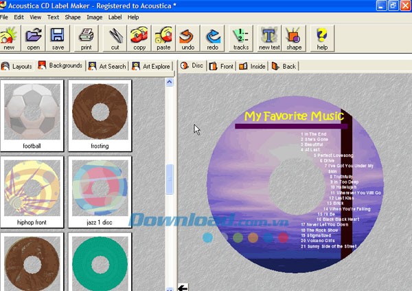The height and width of the screenshot is (291, 412).
Task: Create a new label with the new icon
Action: pos(10,39)
